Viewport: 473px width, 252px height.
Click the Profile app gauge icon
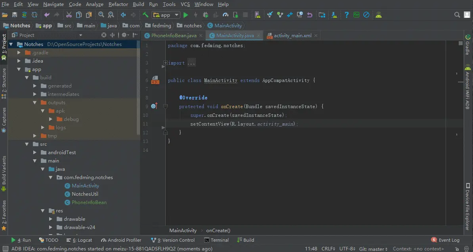pos(226,15)
